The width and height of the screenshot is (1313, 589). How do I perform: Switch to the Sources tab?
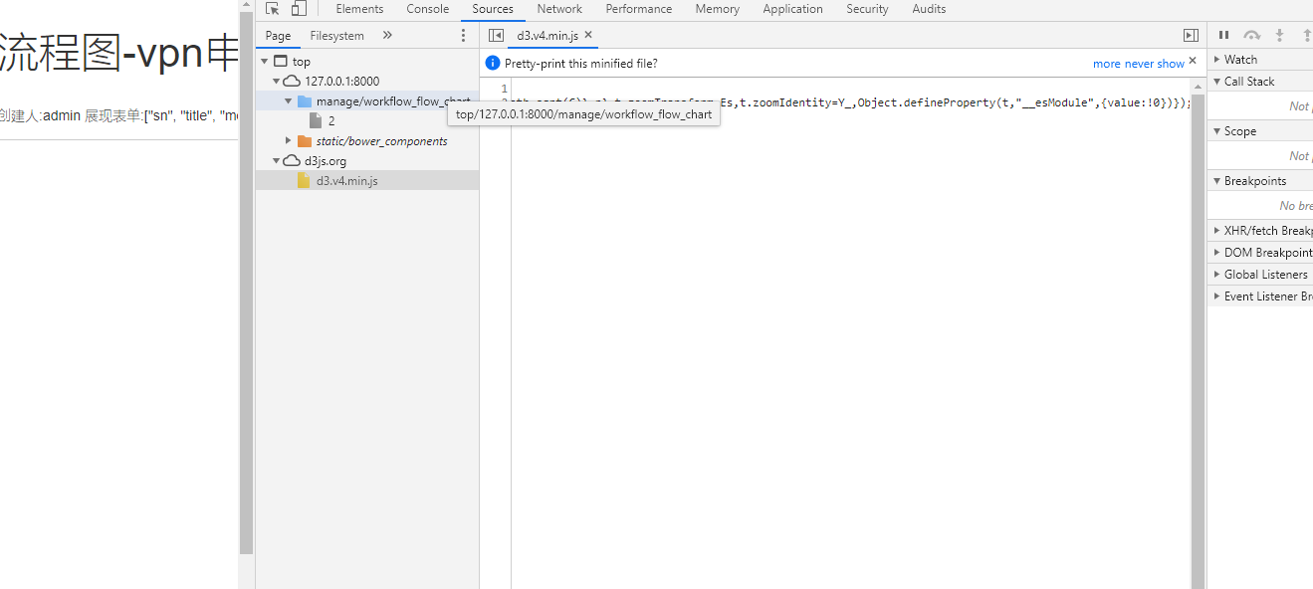pos(493,9)
